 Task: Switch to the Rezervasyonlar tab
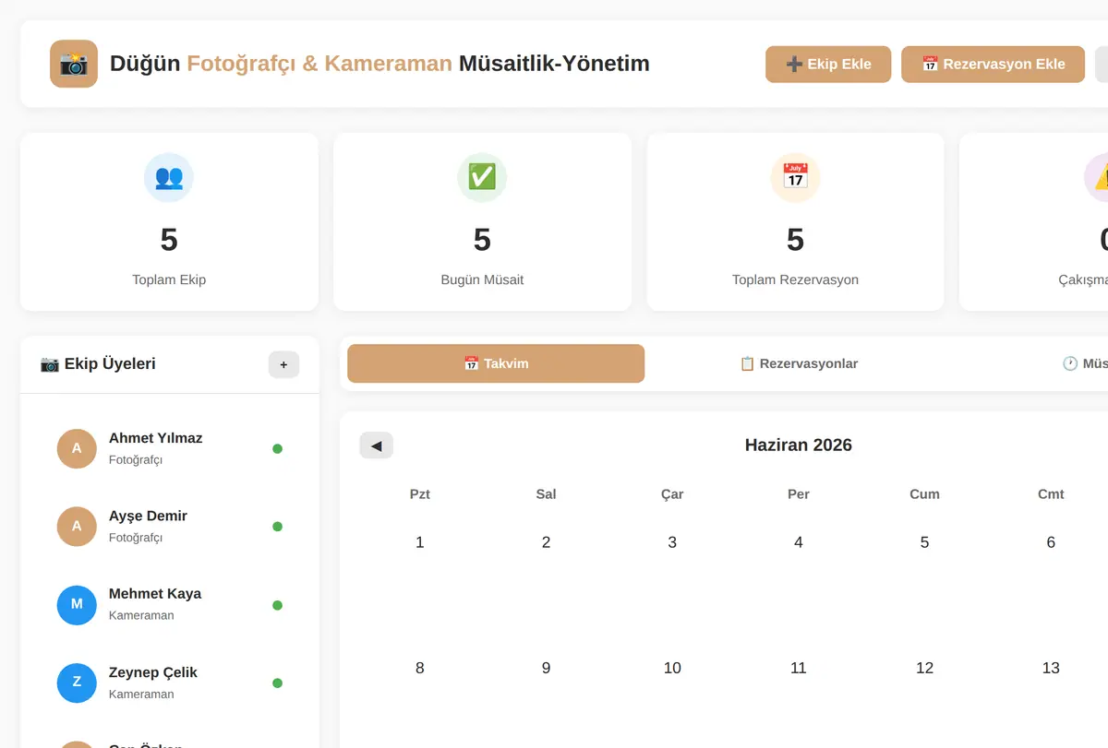point(799,363)
